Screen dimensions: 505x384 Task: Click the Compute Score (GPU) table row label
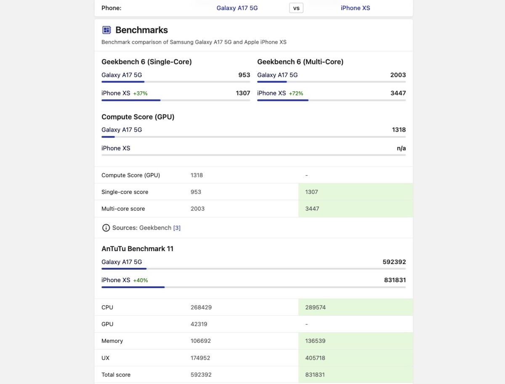[130, 175]
